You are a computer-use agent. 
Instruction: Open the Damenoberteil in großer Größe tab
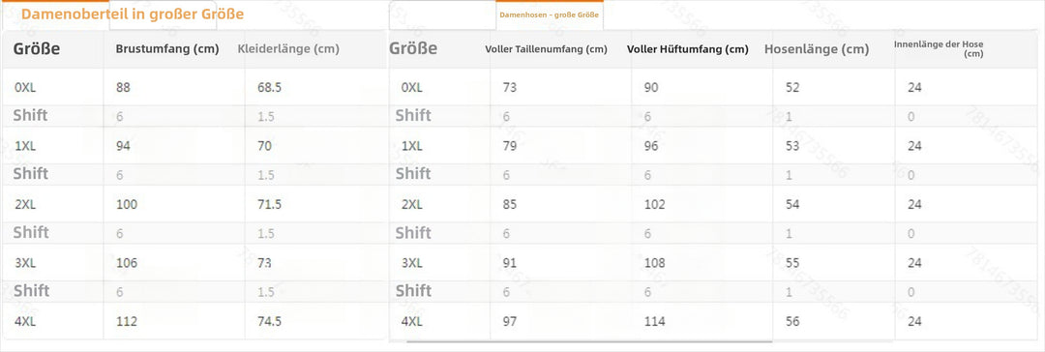point(132,14)
